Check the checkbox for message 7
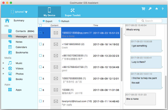The height and width of the screenshot is (110, 168). click(x=40, y=101)
